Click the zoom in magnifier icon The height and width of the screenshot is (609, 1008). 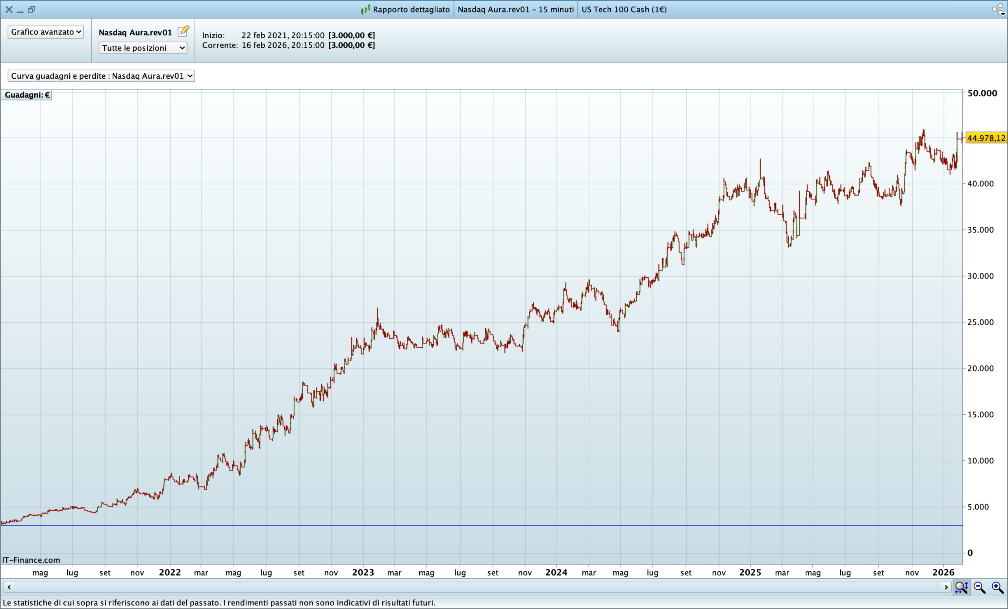pos(997,587)
